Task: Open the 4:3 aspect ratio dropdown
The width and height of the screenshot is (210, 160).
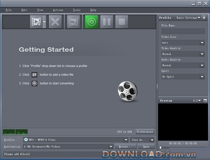Action: [x=197, y=101]
